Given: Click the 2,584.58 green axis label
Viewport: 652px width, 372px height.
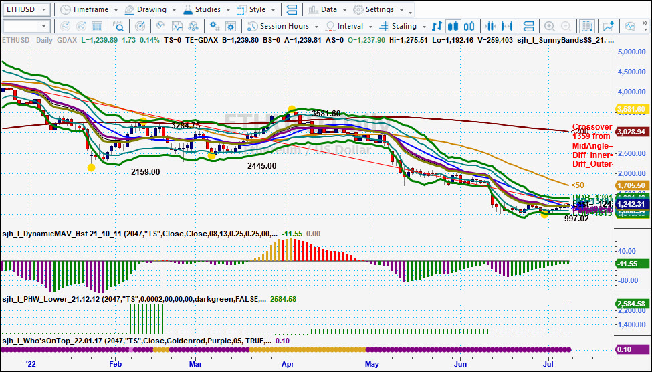Looking at the screenshot, I should click(x=632, y=303).
